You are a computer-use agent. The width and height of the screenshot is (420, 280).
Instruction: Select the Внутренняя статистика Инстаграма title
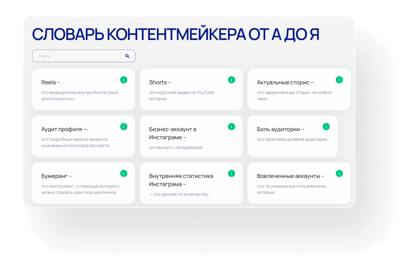[181, 180]
